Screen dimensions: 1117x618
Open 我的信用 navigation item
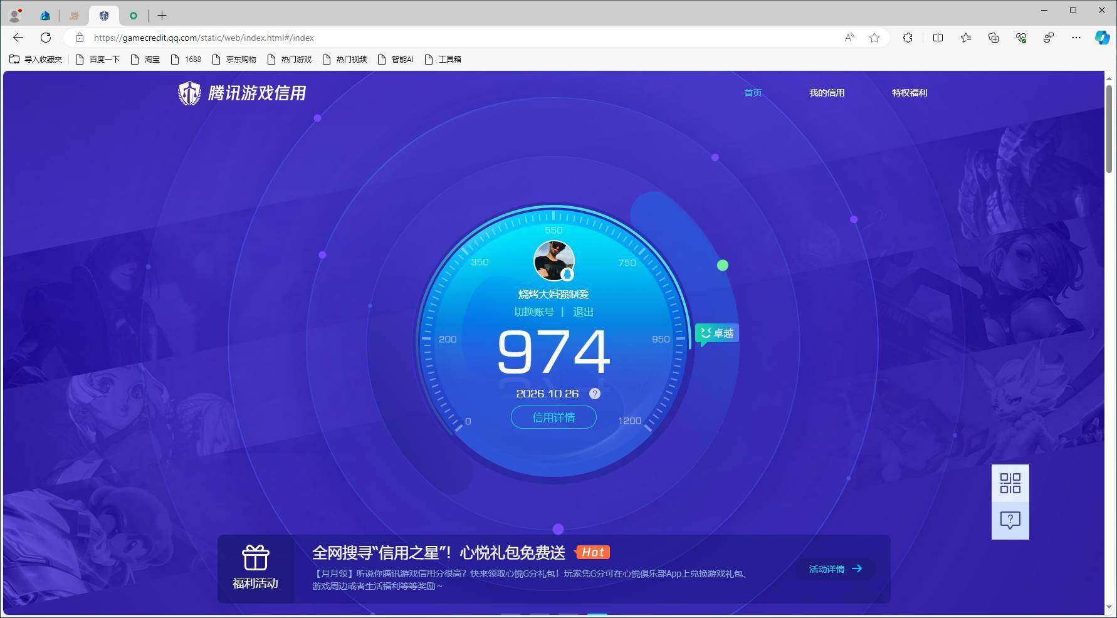coord(827,93)
